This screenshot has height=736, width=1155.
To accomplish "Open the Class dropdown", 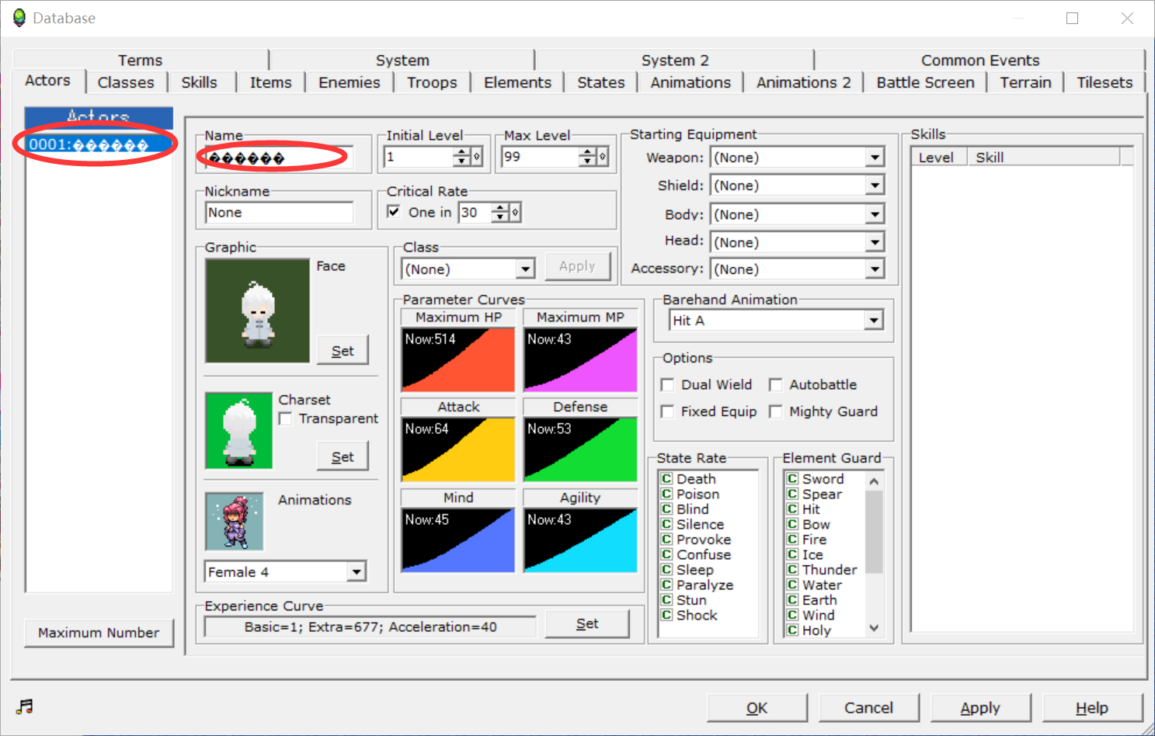I will tap(525, 269).
